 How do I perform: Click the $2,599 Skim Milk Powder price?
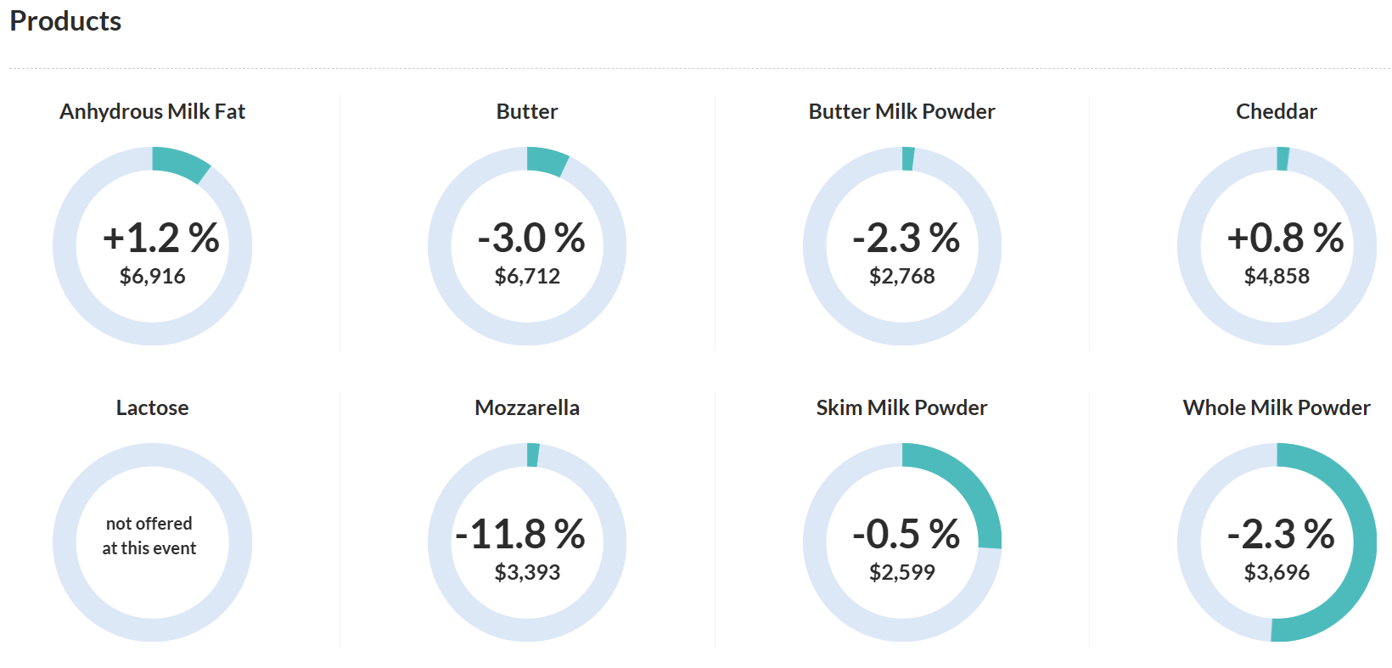[x=902, y=573]
